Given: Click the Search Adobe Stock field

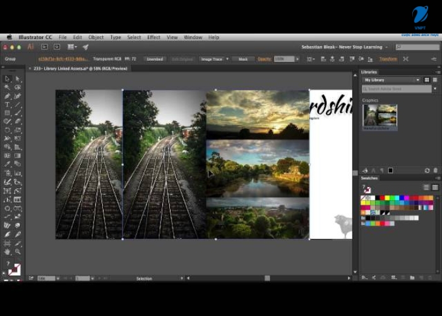Looking at the screenshot, I should pyautogui.click(x=397, y=89).
